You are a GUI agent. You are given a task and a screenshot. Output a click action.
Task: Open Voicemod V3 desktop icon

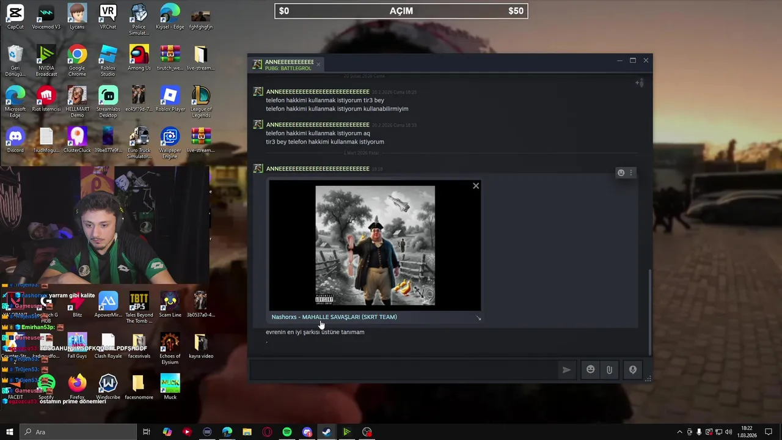(46, 17)
